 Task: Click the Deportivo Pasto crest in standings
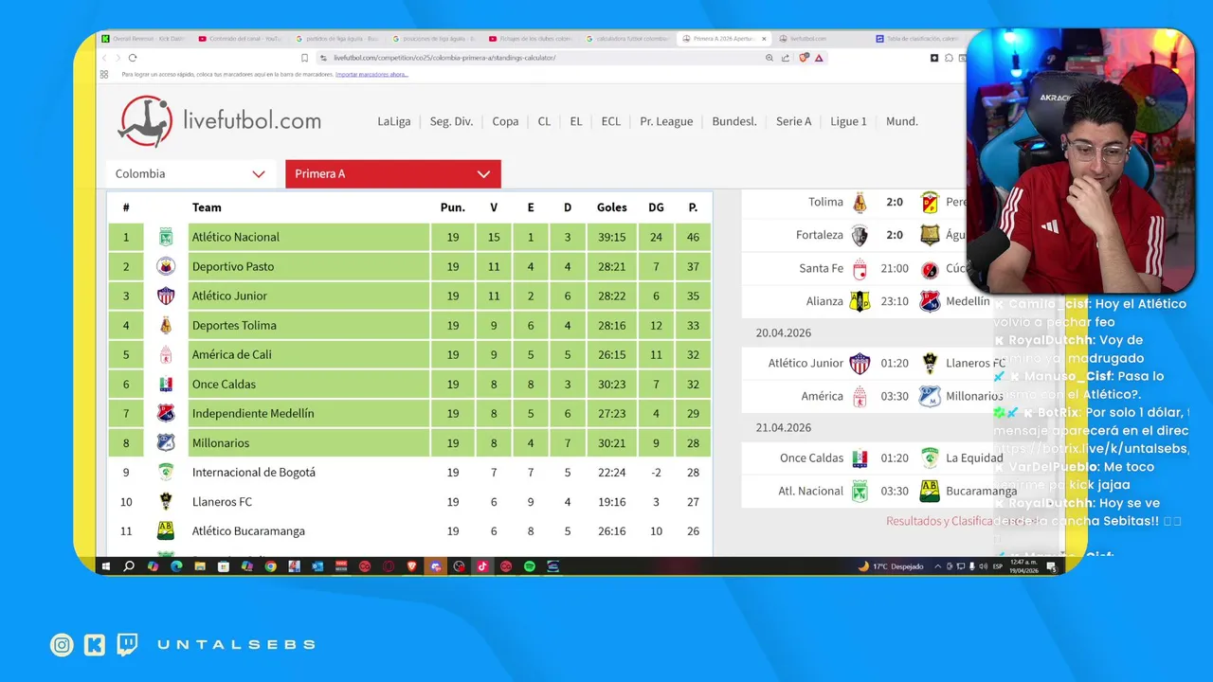pos(166,266)
